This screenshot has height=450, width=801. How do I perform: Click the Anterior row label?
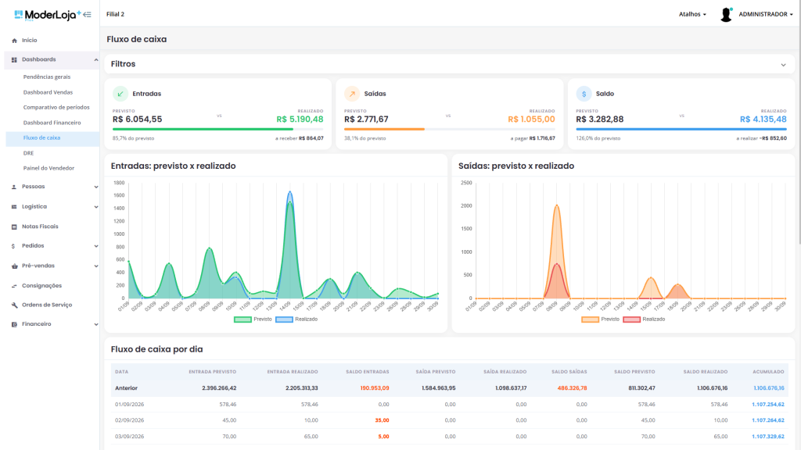(x=126, y=388)
